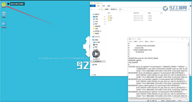Click the video play button overlay
Screen dimensions: 192x102
point(96,54)
